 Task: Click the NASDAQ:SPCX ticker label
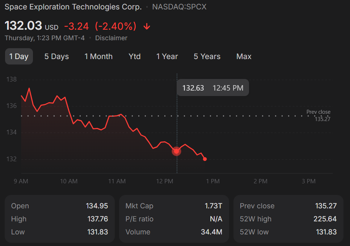[179, 7]
